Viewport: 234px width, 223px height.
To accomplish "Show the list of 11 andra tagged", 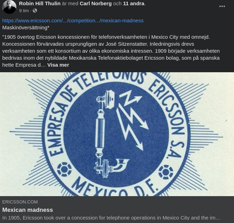I will pos(134,3).
